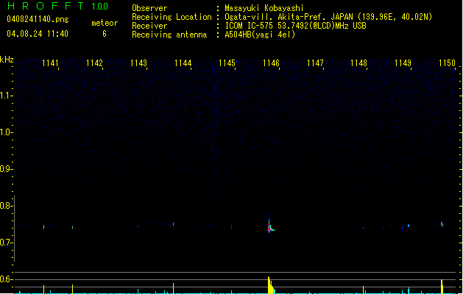Screen dimensions: 463x294
Task: Click the yellow power bar near 1150
Action: coord(442,287)
